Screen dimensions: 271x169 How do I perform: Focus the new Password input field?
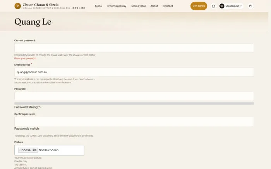pyautogui.click(x=134, y=96)
